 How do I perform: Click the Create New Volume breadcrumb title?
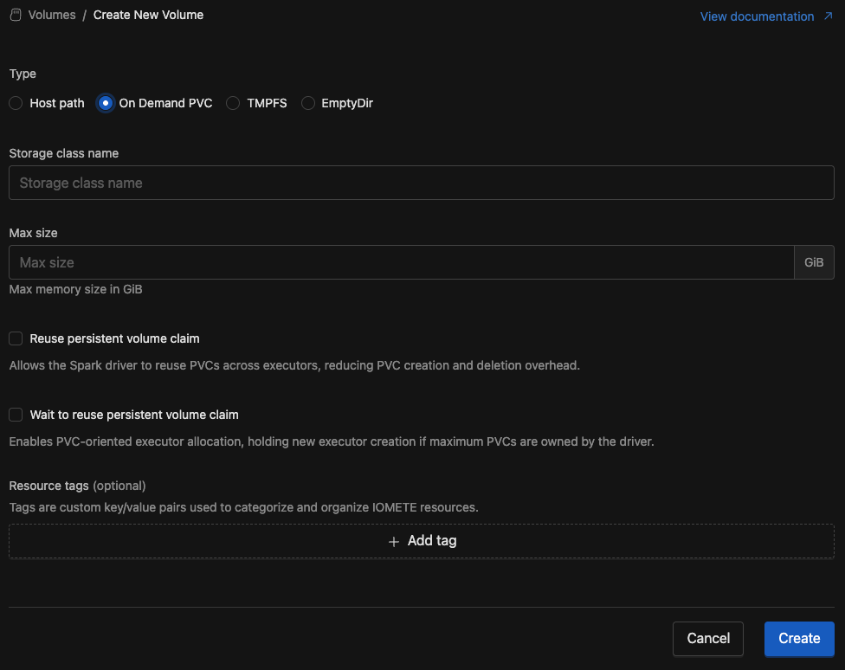[148, 15]
